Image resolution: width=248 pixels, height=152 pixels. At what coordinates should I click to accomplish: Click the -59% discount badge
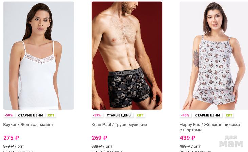tap(9, 115)
